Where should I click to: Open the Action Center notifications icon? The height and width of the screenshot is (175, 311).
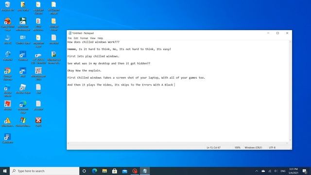(x=305, y=171)
